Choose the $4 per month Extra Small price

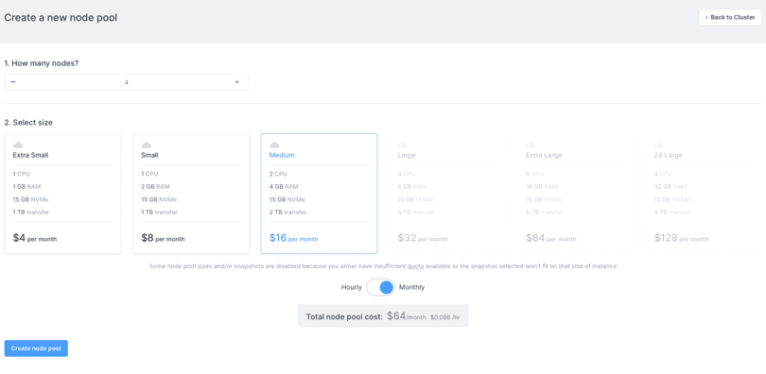click(35, 238)
